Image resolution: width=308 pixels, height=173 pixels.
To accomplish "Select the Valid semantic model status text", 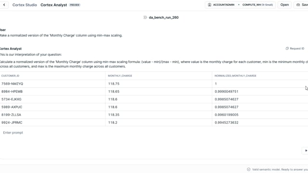I will (x=280, y=170).
